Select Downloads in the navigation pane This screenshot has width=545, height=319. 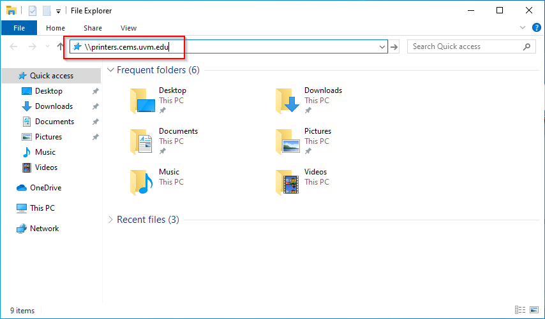[54, 106]
